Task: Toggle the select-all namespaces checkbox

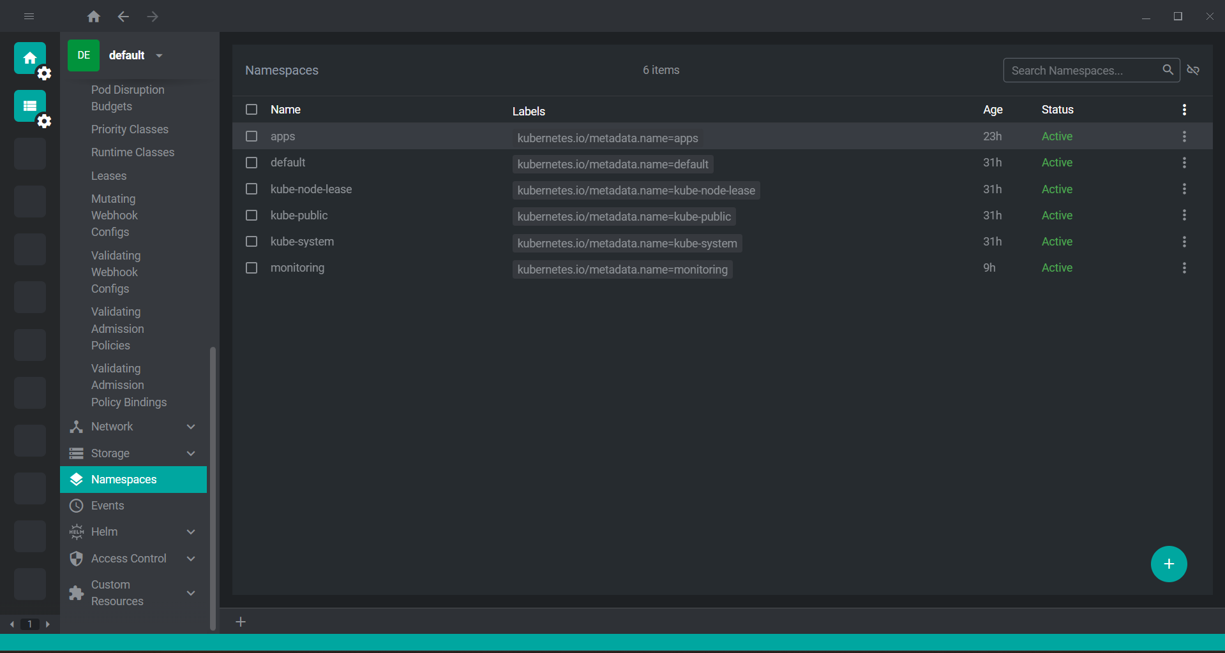Action: pos(252,110)
